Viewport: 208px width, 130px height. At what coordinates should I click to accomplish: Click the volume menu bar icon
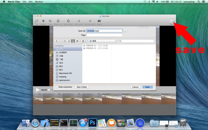point(158,2)
